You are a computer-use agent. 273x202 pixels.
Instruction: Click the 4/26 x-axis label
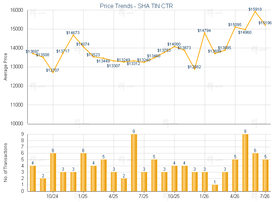(235, 196)
